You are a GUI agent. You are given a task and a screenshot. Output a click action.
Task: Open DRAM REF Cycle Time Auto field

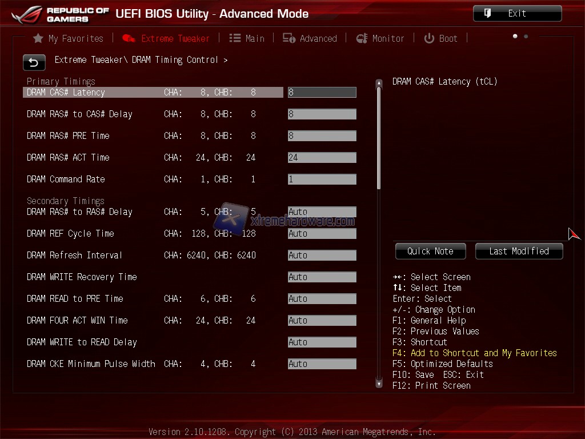click(322, 233)
